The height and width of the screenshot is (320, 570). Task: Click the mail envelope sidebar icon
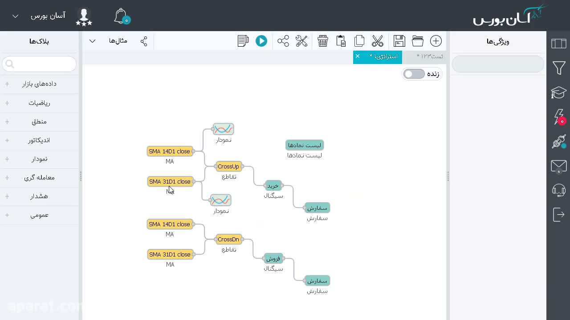[x=558, y=166]
